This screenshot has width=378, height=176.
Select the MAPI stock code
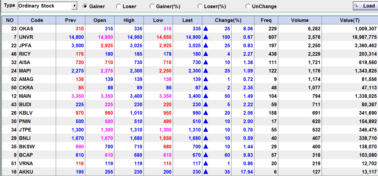(x=25, y=71)
